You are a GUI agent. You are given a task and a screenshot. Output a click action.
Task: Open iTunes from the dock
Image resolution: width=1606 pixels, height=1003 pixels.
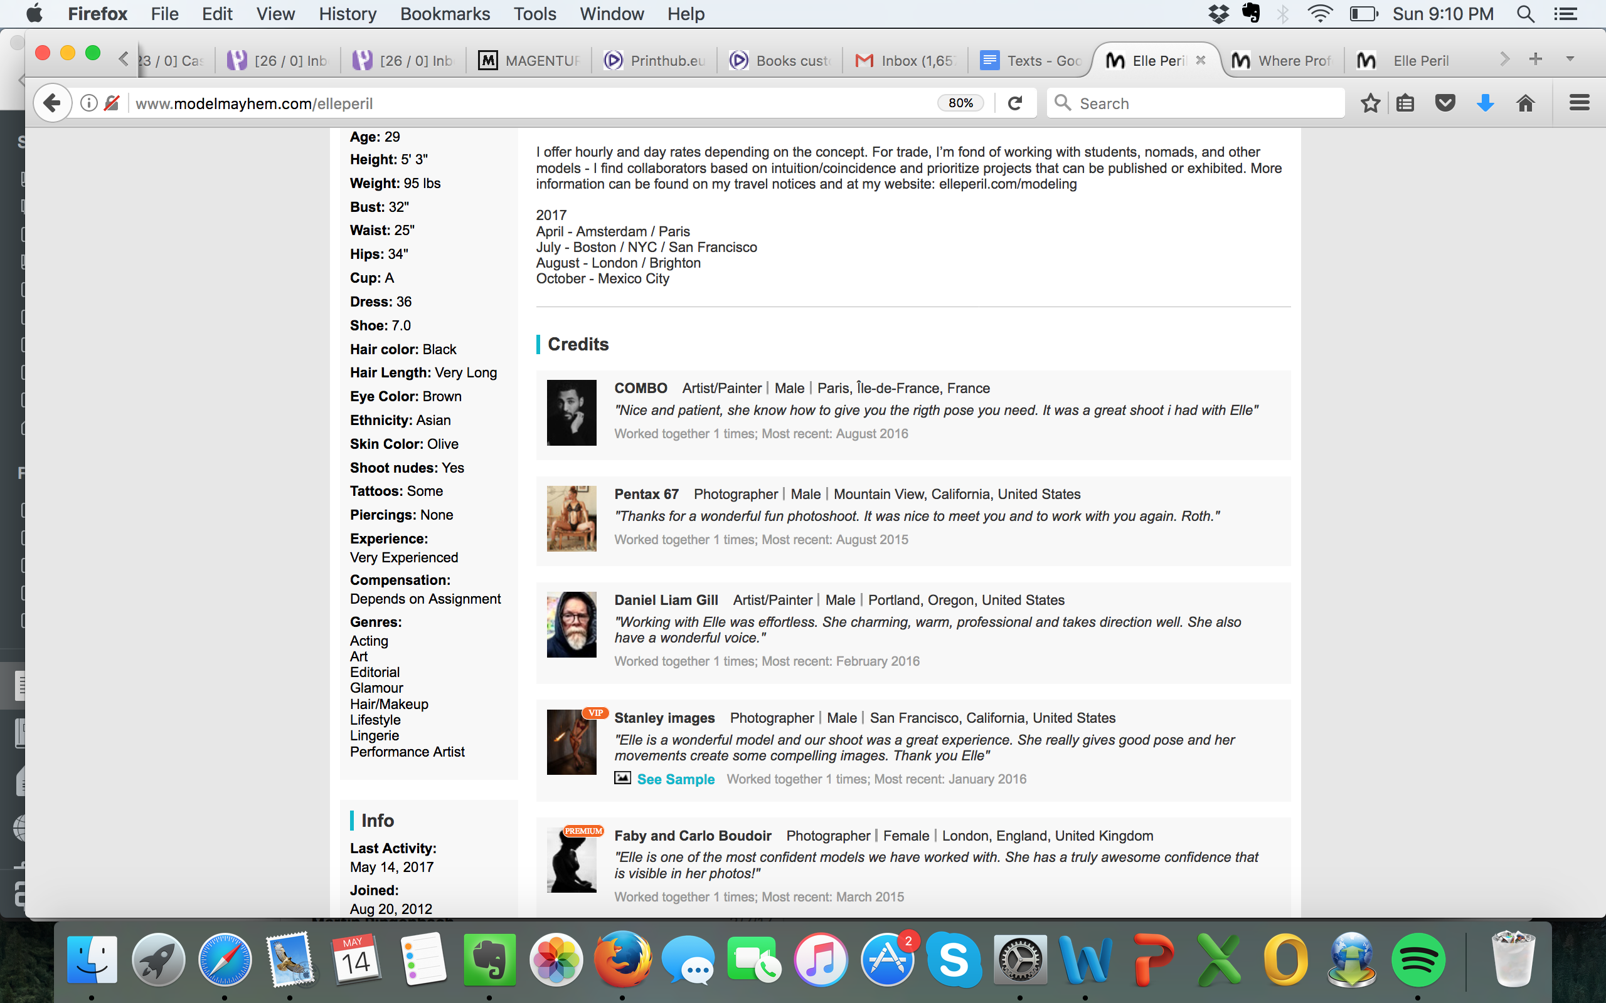coord(821,959)
